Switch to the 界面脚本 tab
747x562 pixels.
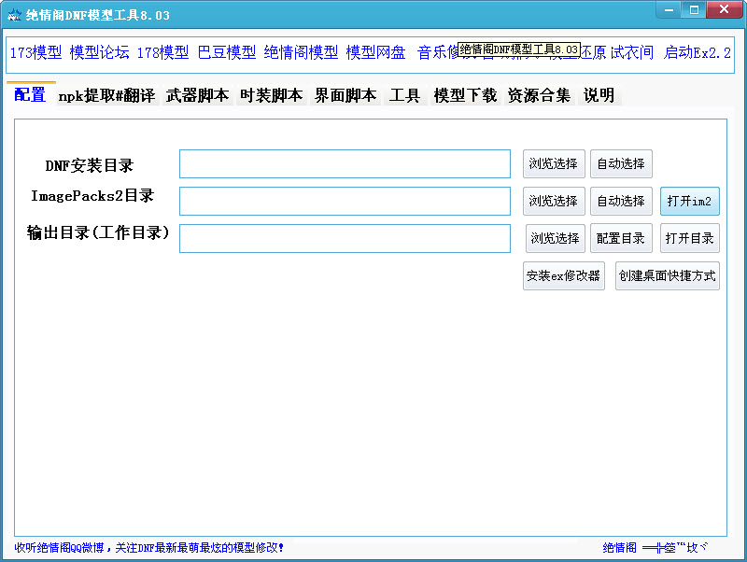coord(345,95)
